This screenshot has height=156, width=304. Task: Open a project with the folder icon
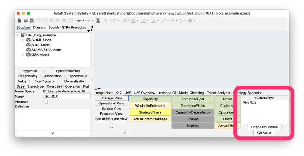click(x=26, y=21)
